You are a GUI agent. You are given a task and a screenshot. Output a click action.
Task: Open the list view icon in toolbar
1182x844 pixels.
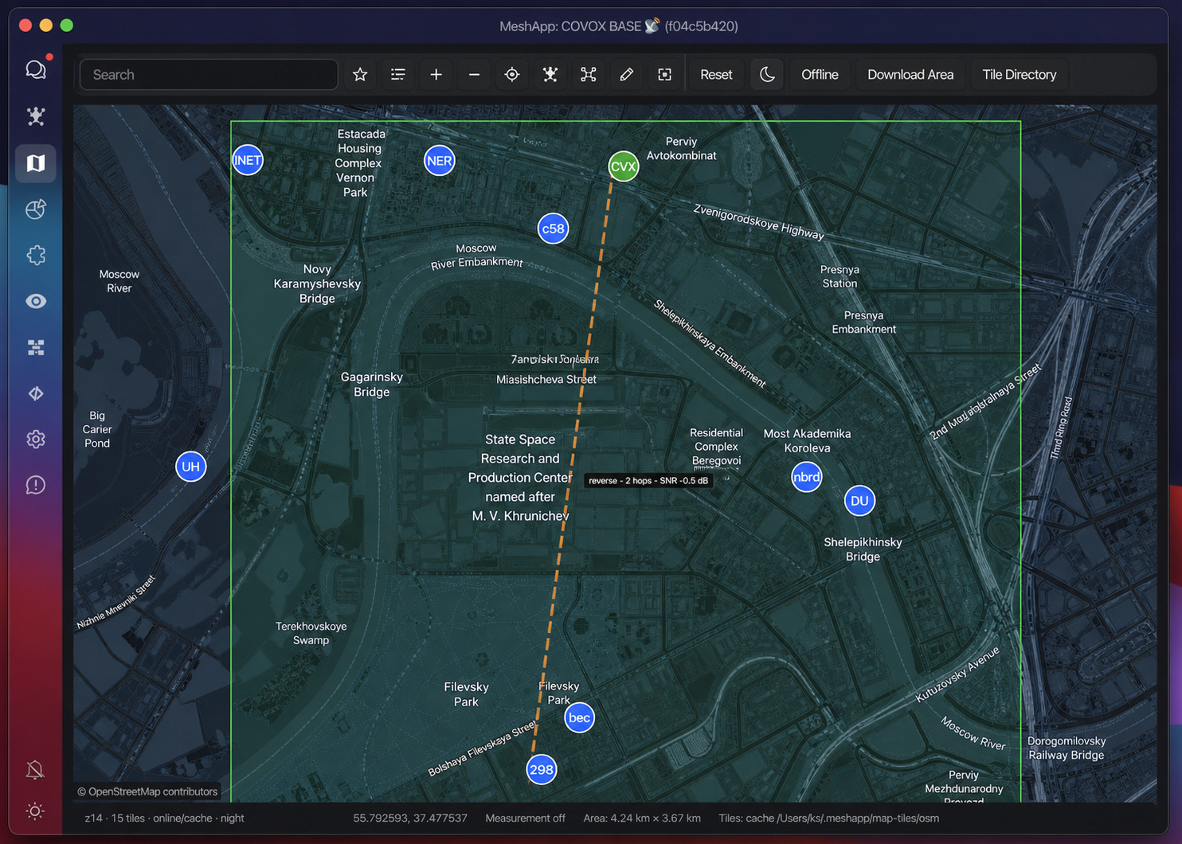click(x=398, y=75)
